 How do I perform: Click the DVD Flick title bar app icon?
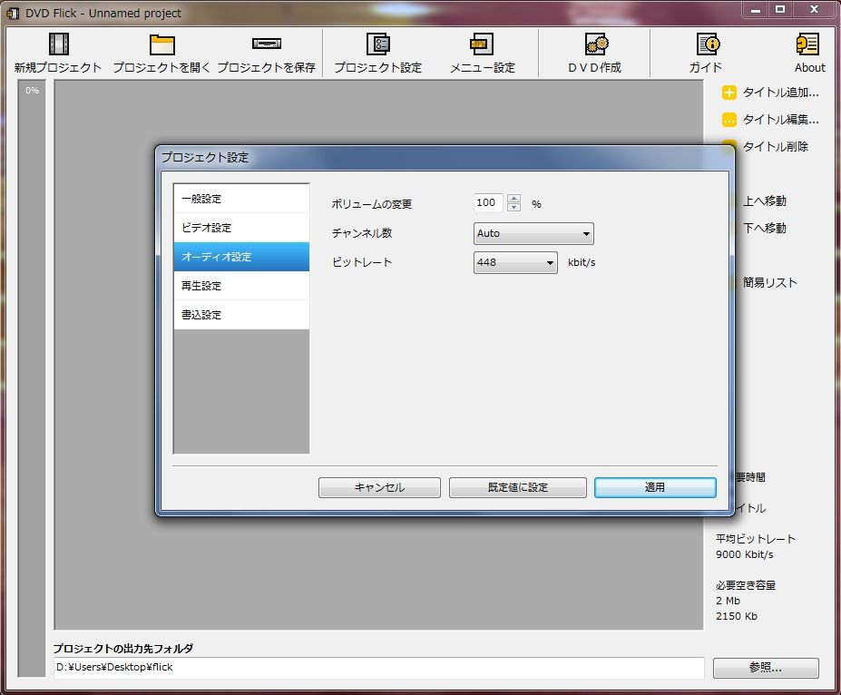[13, 14]
